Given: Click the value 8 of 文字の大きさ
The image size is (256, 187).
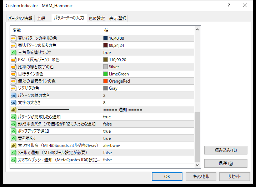Looking at the screenshot, I should click(x=148, y=103).
